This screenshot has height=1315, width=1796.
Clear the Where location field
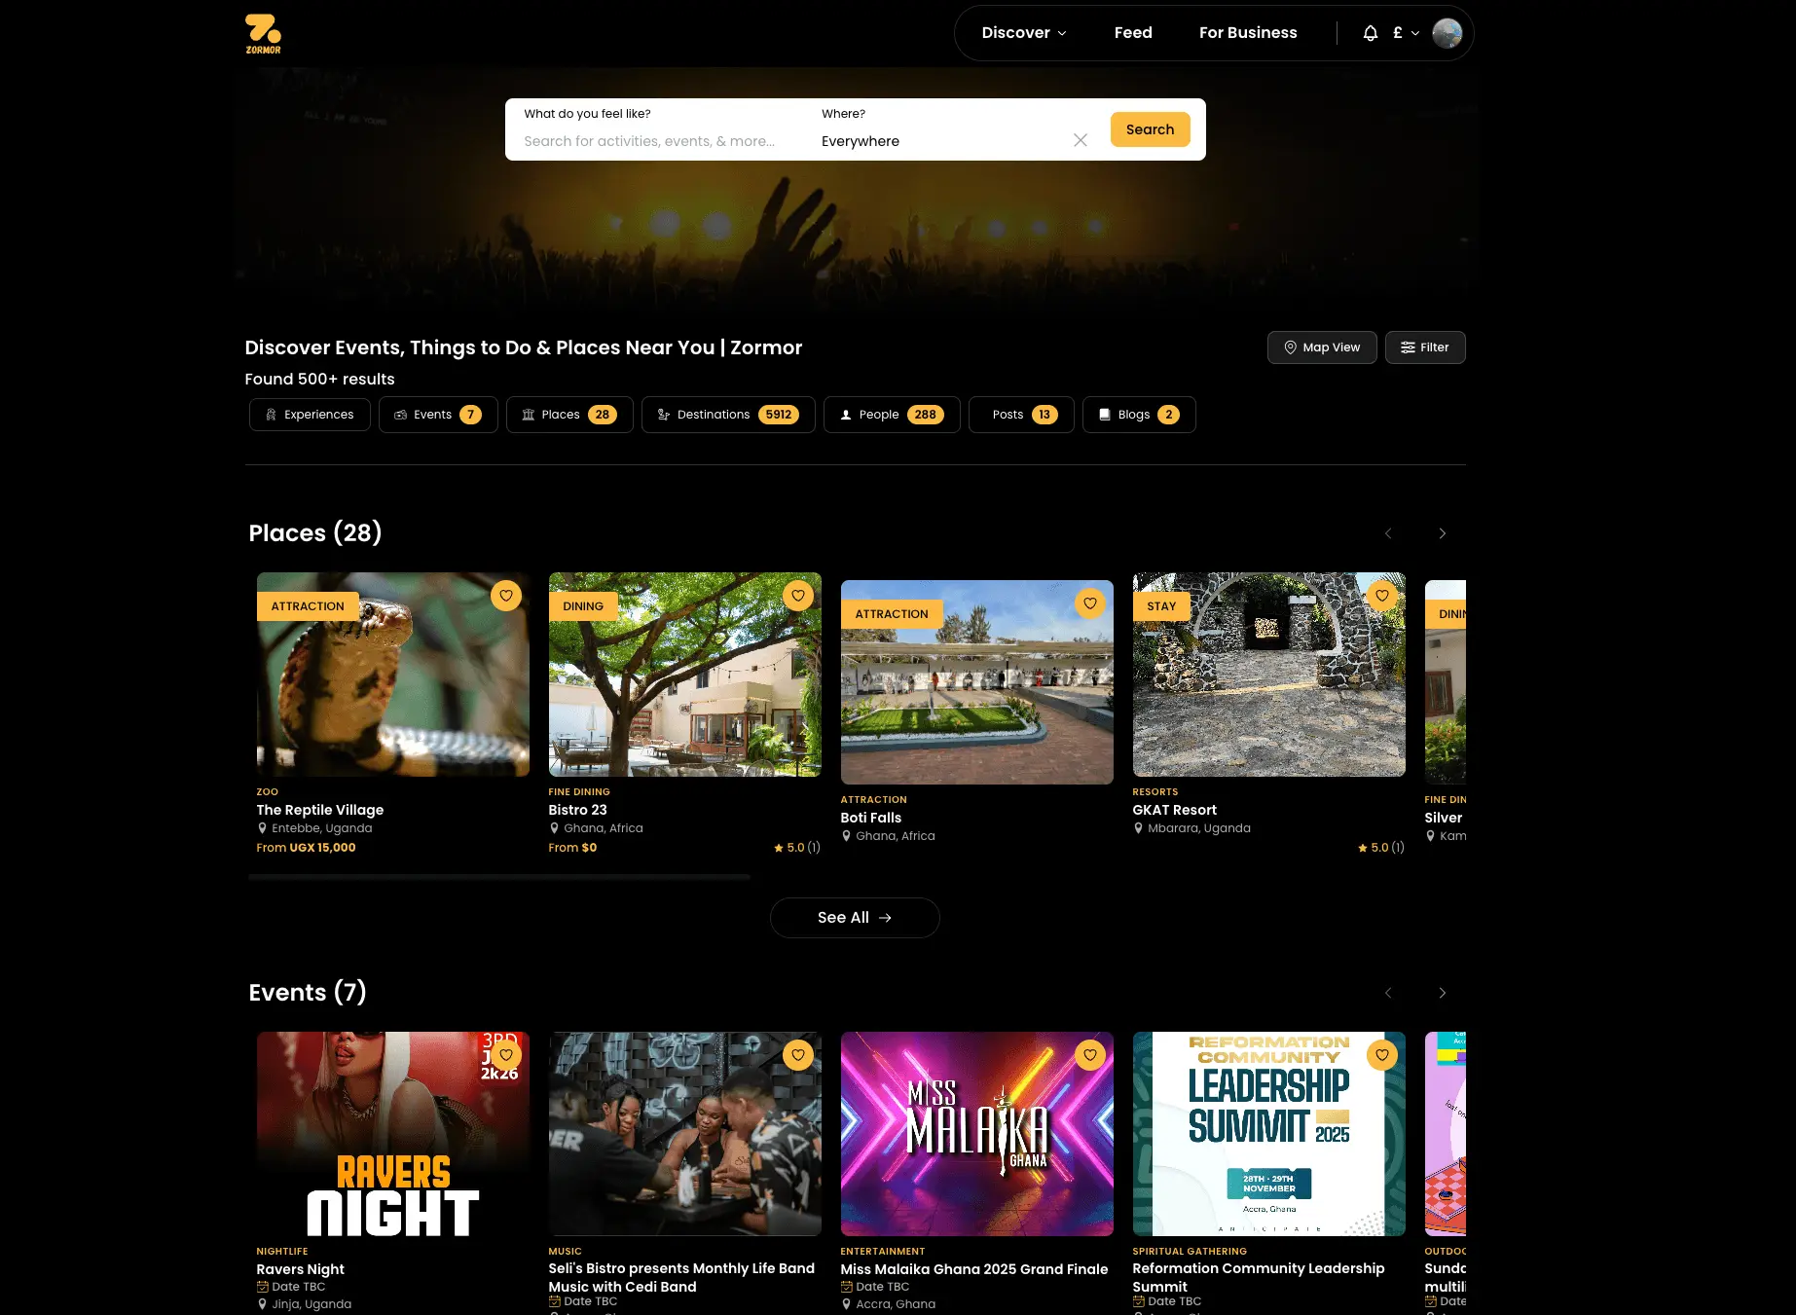[1081, 140]
